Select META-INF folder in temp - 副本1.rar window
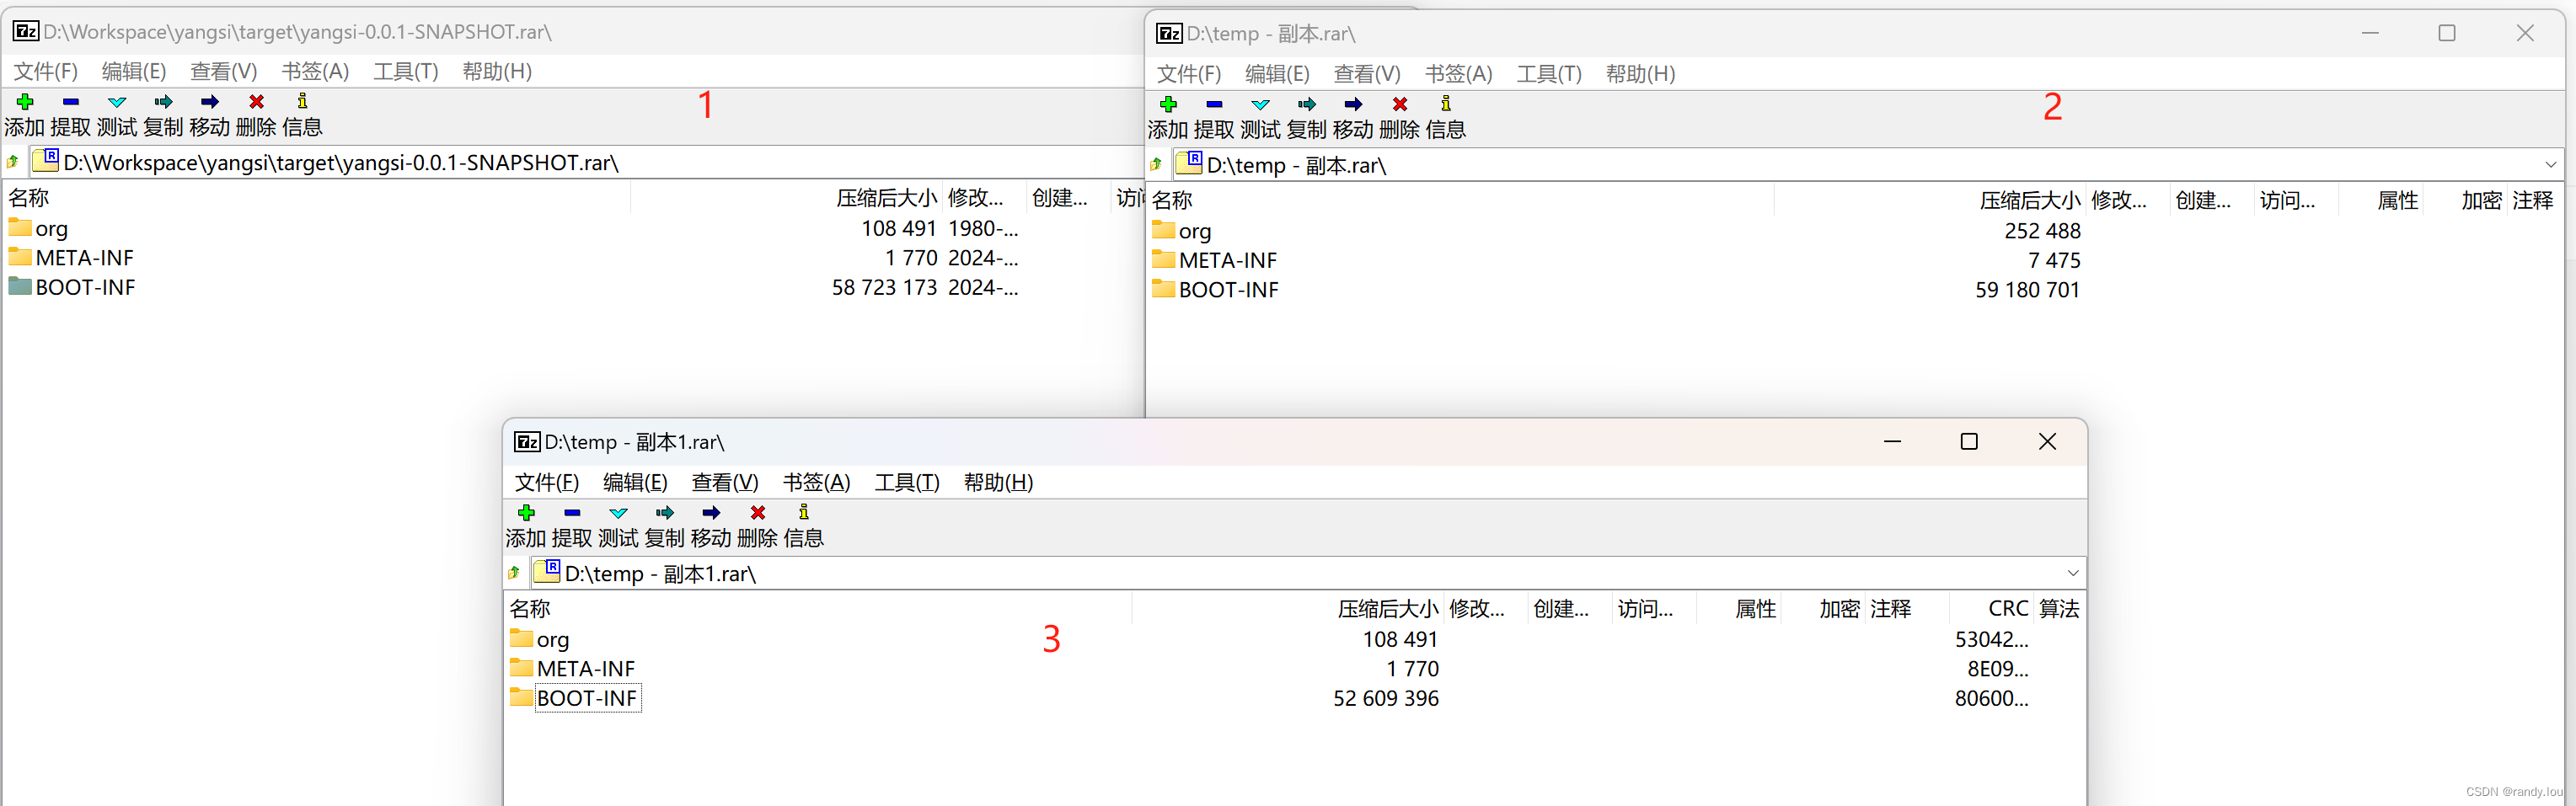The width and height of the screenshot is (2576, 806). 572,669
